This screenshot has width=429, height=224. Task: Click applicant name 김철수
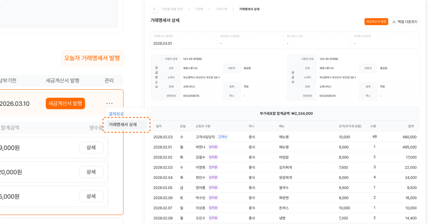pyautogui.click(x=201, y=157)
